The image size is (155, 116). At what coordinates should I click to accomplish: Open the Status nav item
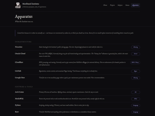tap(127, 5)
